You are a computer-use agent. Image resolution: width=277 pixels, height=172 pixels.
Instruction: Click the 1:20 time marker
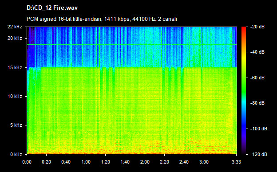[106, 162]
